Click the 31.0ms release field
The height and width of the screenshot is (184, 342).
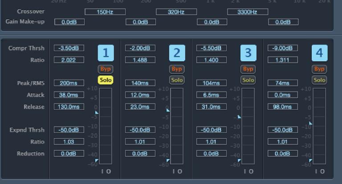pyautogui.click(x=212, y=107)
